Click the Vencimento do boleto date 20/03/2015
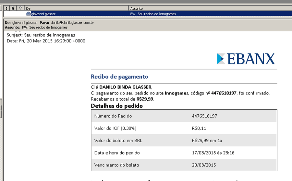 [203, 165]
